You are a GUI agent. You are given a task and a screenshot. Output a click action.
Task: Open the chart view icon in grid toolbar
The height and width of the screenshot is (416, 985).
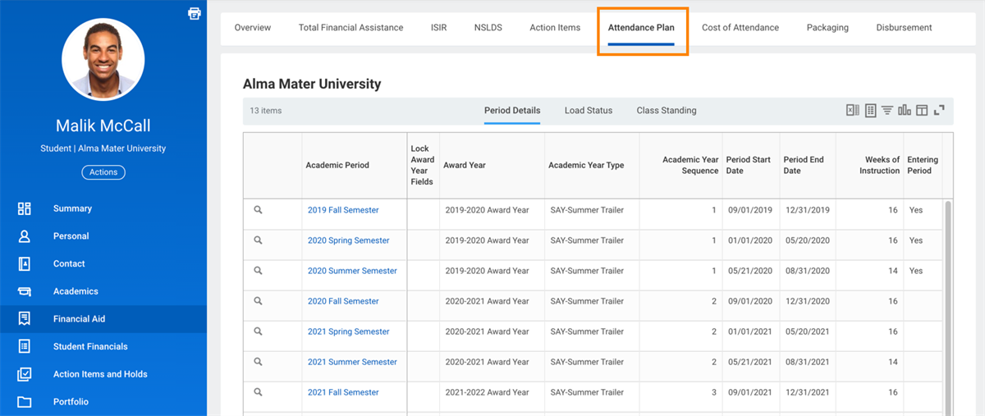(x=905, y=110)
